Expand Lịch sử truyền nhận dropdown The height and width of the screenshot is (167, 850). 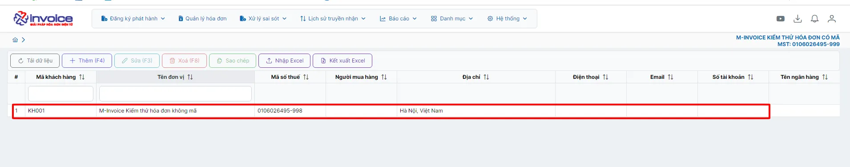(x=333, y=19)
